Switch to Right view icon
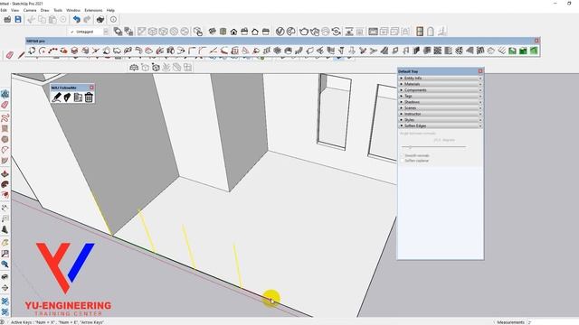 tap(244, 32)
